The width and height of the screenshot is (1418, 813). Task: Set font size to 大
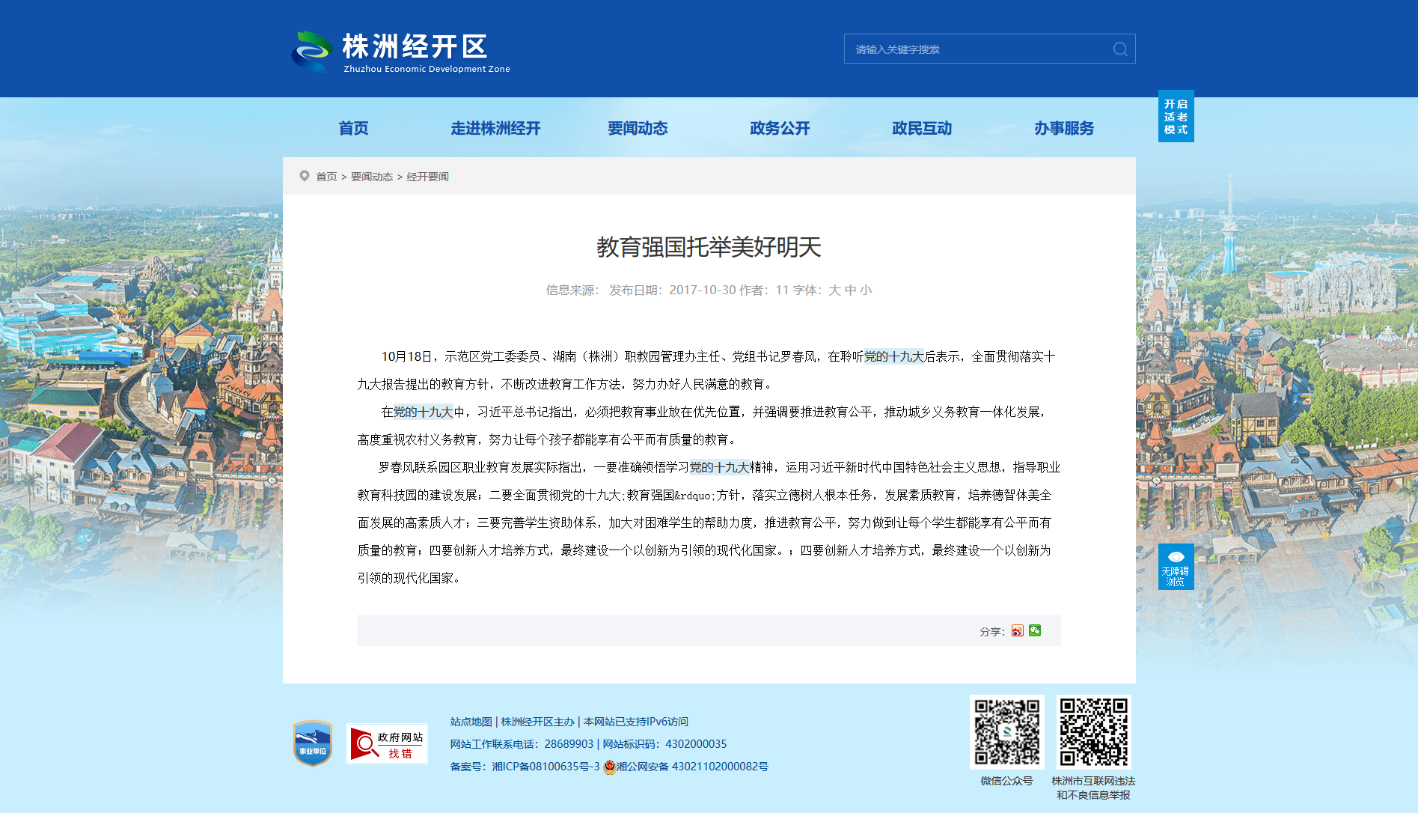834,290
